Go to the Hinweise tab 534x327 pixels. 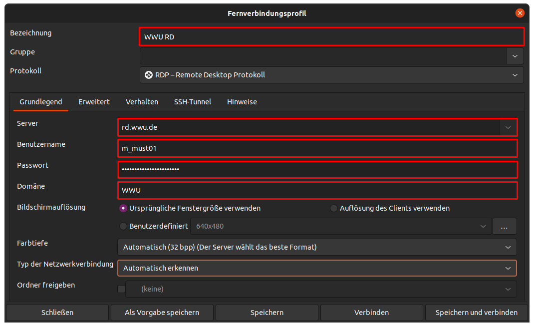(242, 102)
